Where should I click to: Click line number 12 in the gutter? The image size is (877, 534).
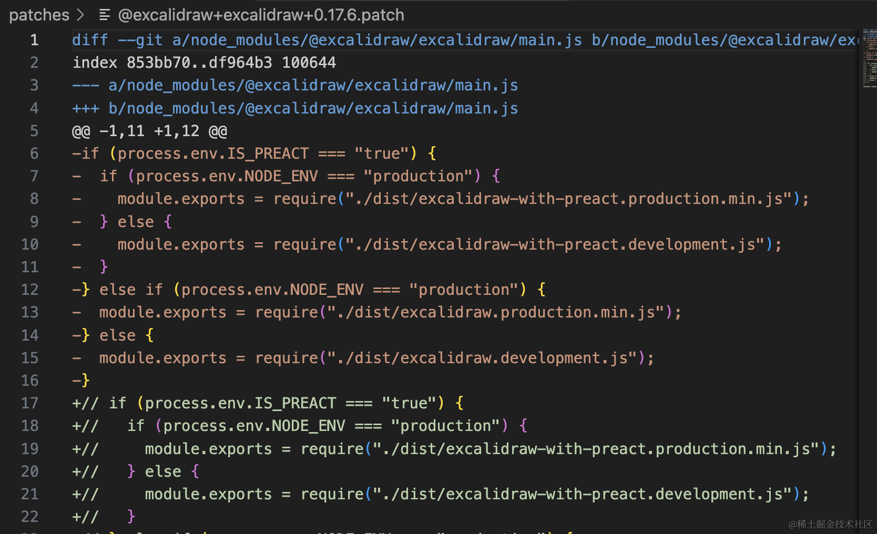point(30,290)
